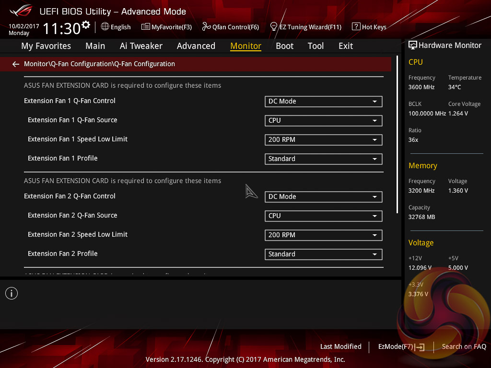
Task: Open Extension Fan 2 Profile dropdown
Action: 324,254
